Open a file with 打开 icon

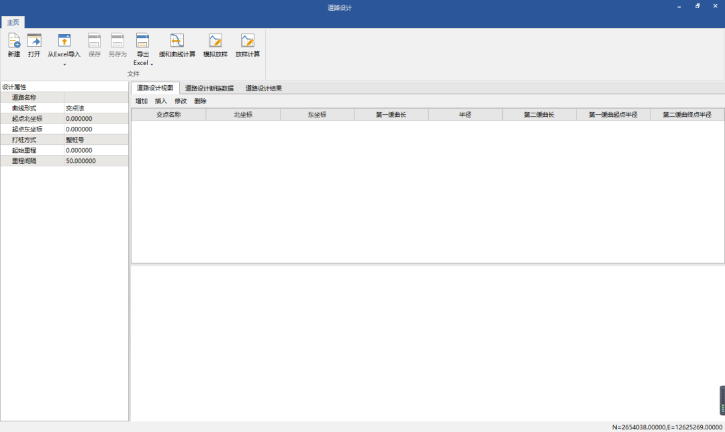click(34, 41)
